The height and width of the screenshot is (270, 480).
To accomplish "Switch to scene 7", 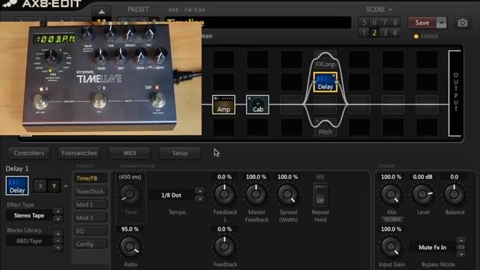I will coord(385,22).
